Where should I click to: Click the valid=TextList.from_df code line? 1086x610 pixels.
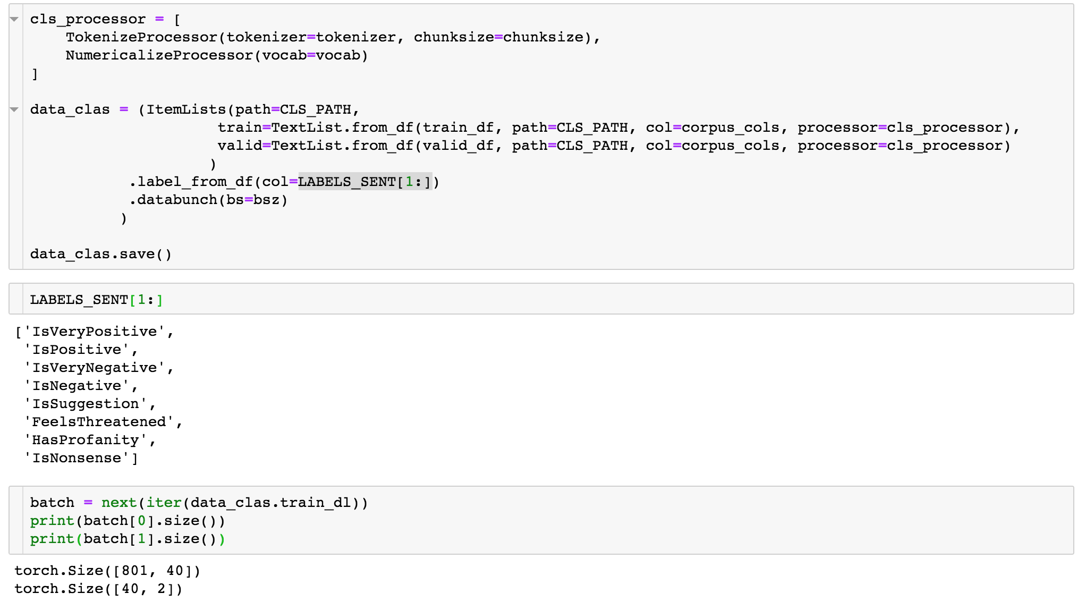click(x=613, y=146)
